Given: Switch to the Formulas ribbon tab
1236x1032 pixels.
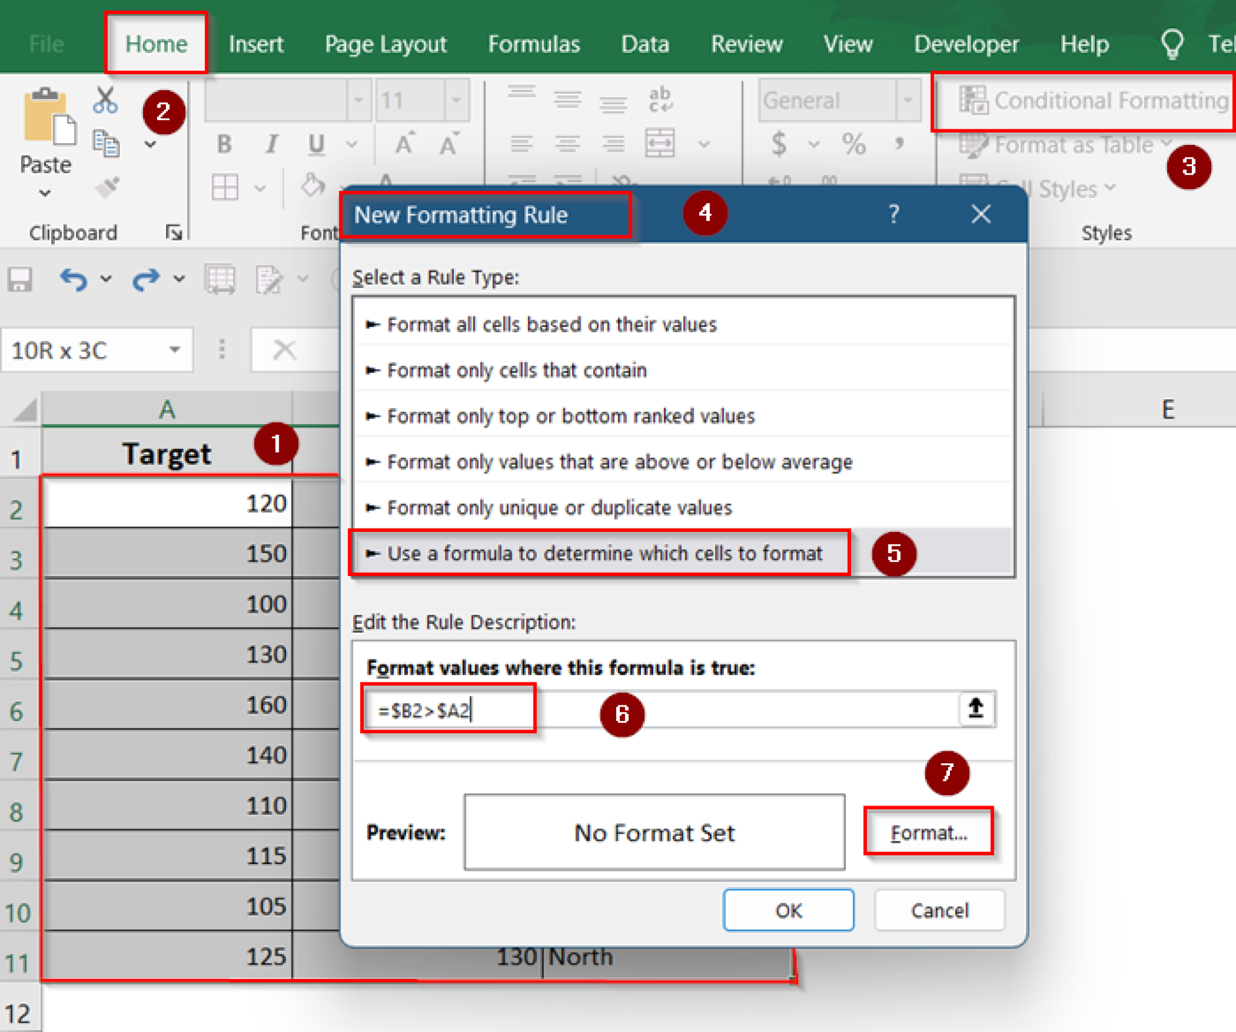Looking at the screenshot, I should [x=534, y=43].
